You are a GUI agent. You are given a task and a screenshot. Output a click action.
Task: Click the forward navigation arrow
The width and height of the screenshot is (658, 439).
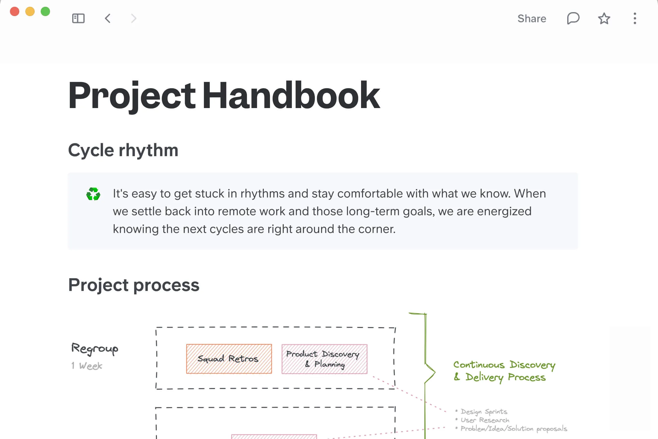(134, 18)
